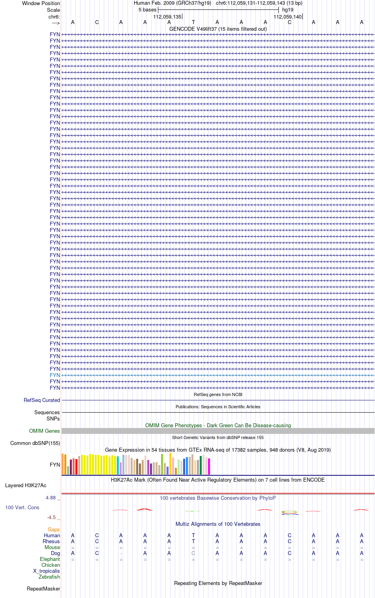Open the Common dbSNP(155) track label

35,443
